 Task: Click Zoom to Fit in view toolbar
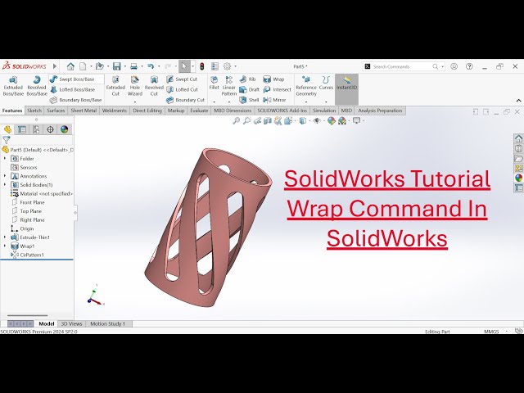coord(237,120)
